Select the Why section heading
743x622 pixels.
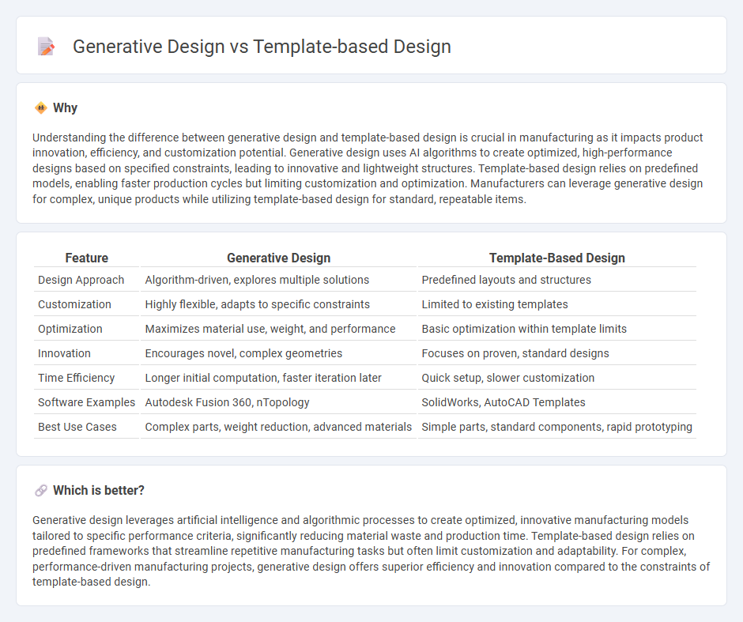[x=65, y=107]
